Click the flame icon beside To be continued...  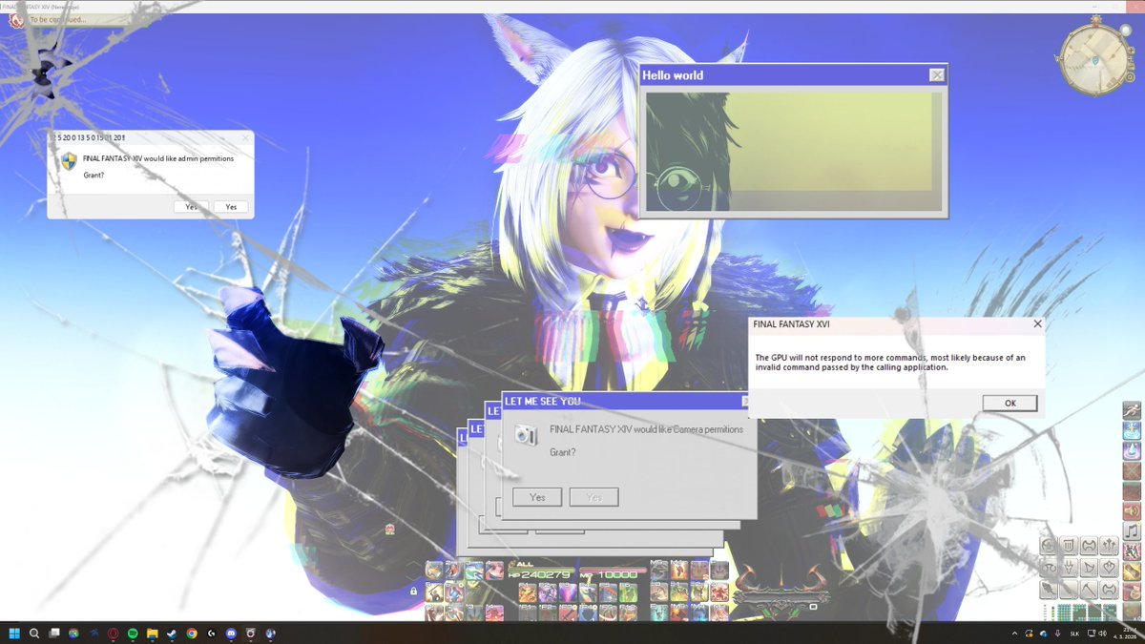[x=15, y=19]
